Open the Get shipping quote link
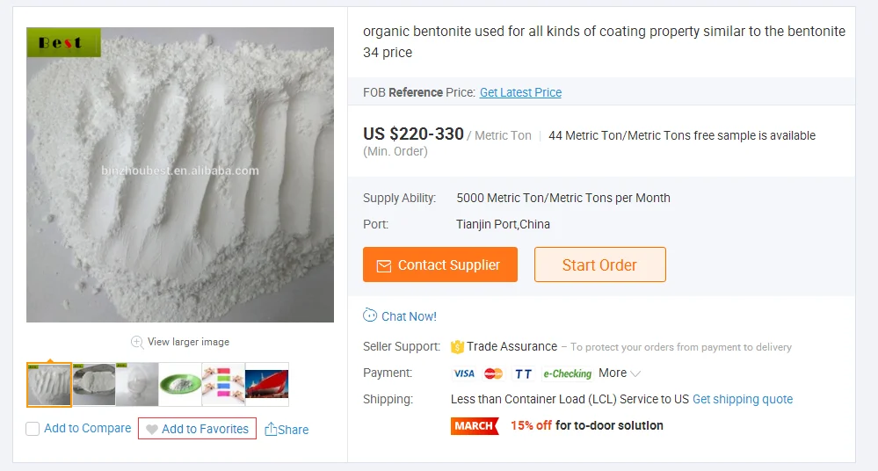 743,399
